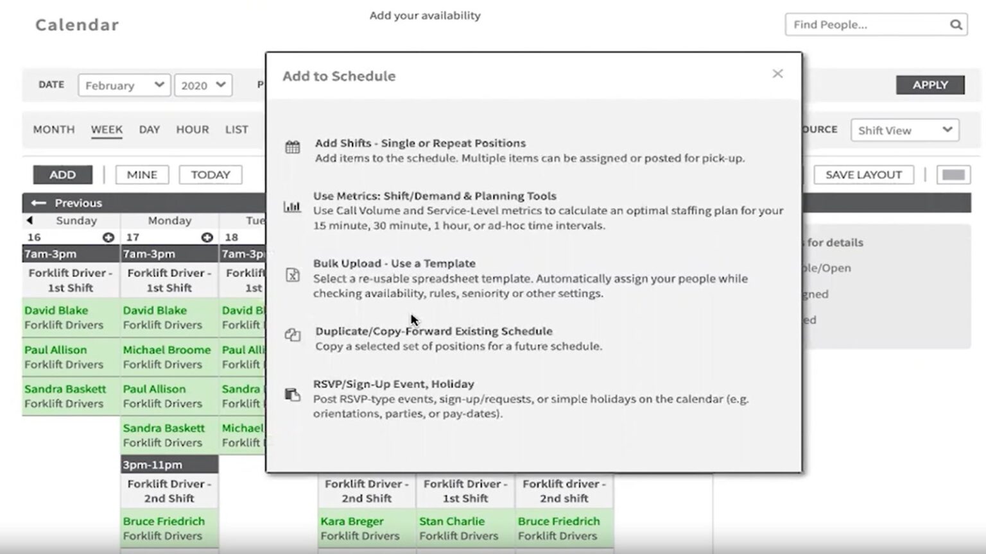
Task: Select the LIST view tab
Action: [236, 130]
